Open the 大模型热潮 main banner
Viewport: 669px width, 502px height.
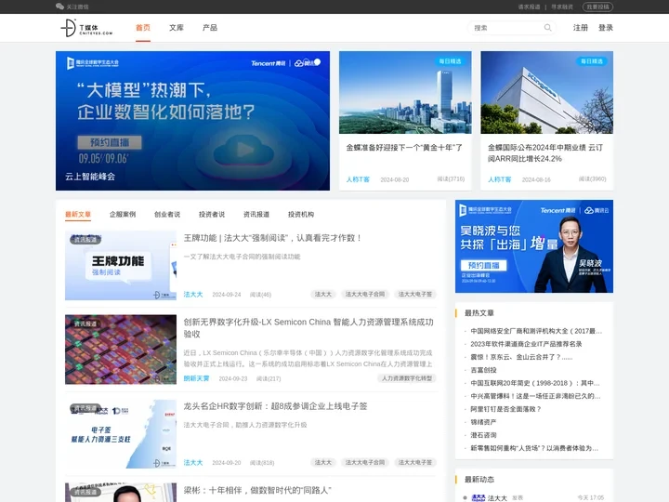click(x=192, y=121)
